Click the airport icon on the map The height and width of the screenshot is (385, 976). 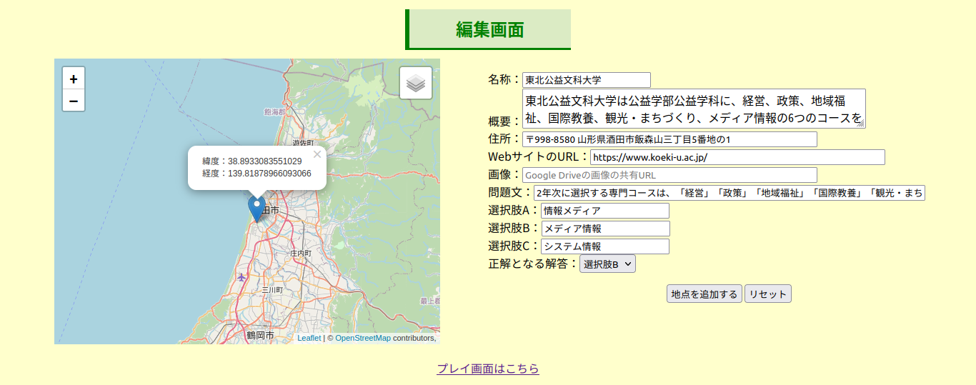click(241, 276)
